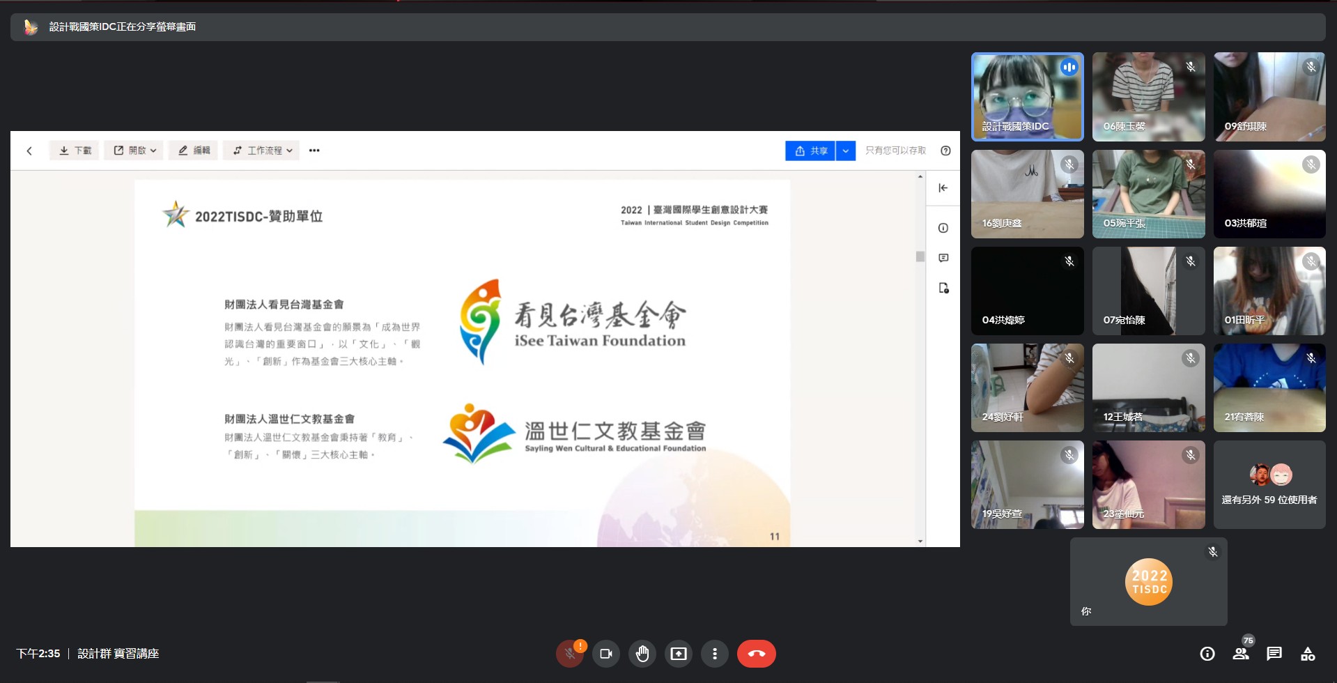This screenshot has width=1337, height=683.
Task: Expand the arrow next to the 共享 button
Action: (x=845, y=150)
